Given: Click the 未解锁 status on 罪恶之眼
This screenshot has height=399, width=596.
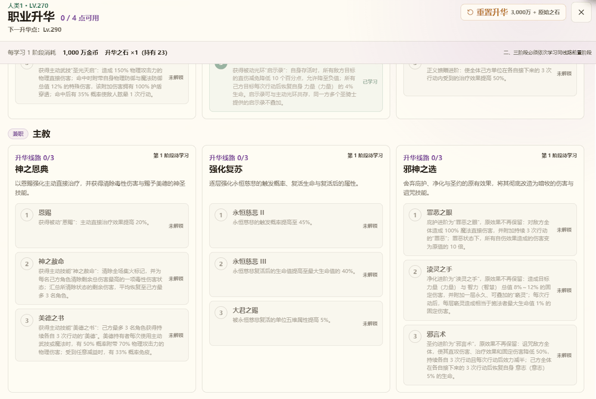Looking at the screenshot, I should click(564, 230).
